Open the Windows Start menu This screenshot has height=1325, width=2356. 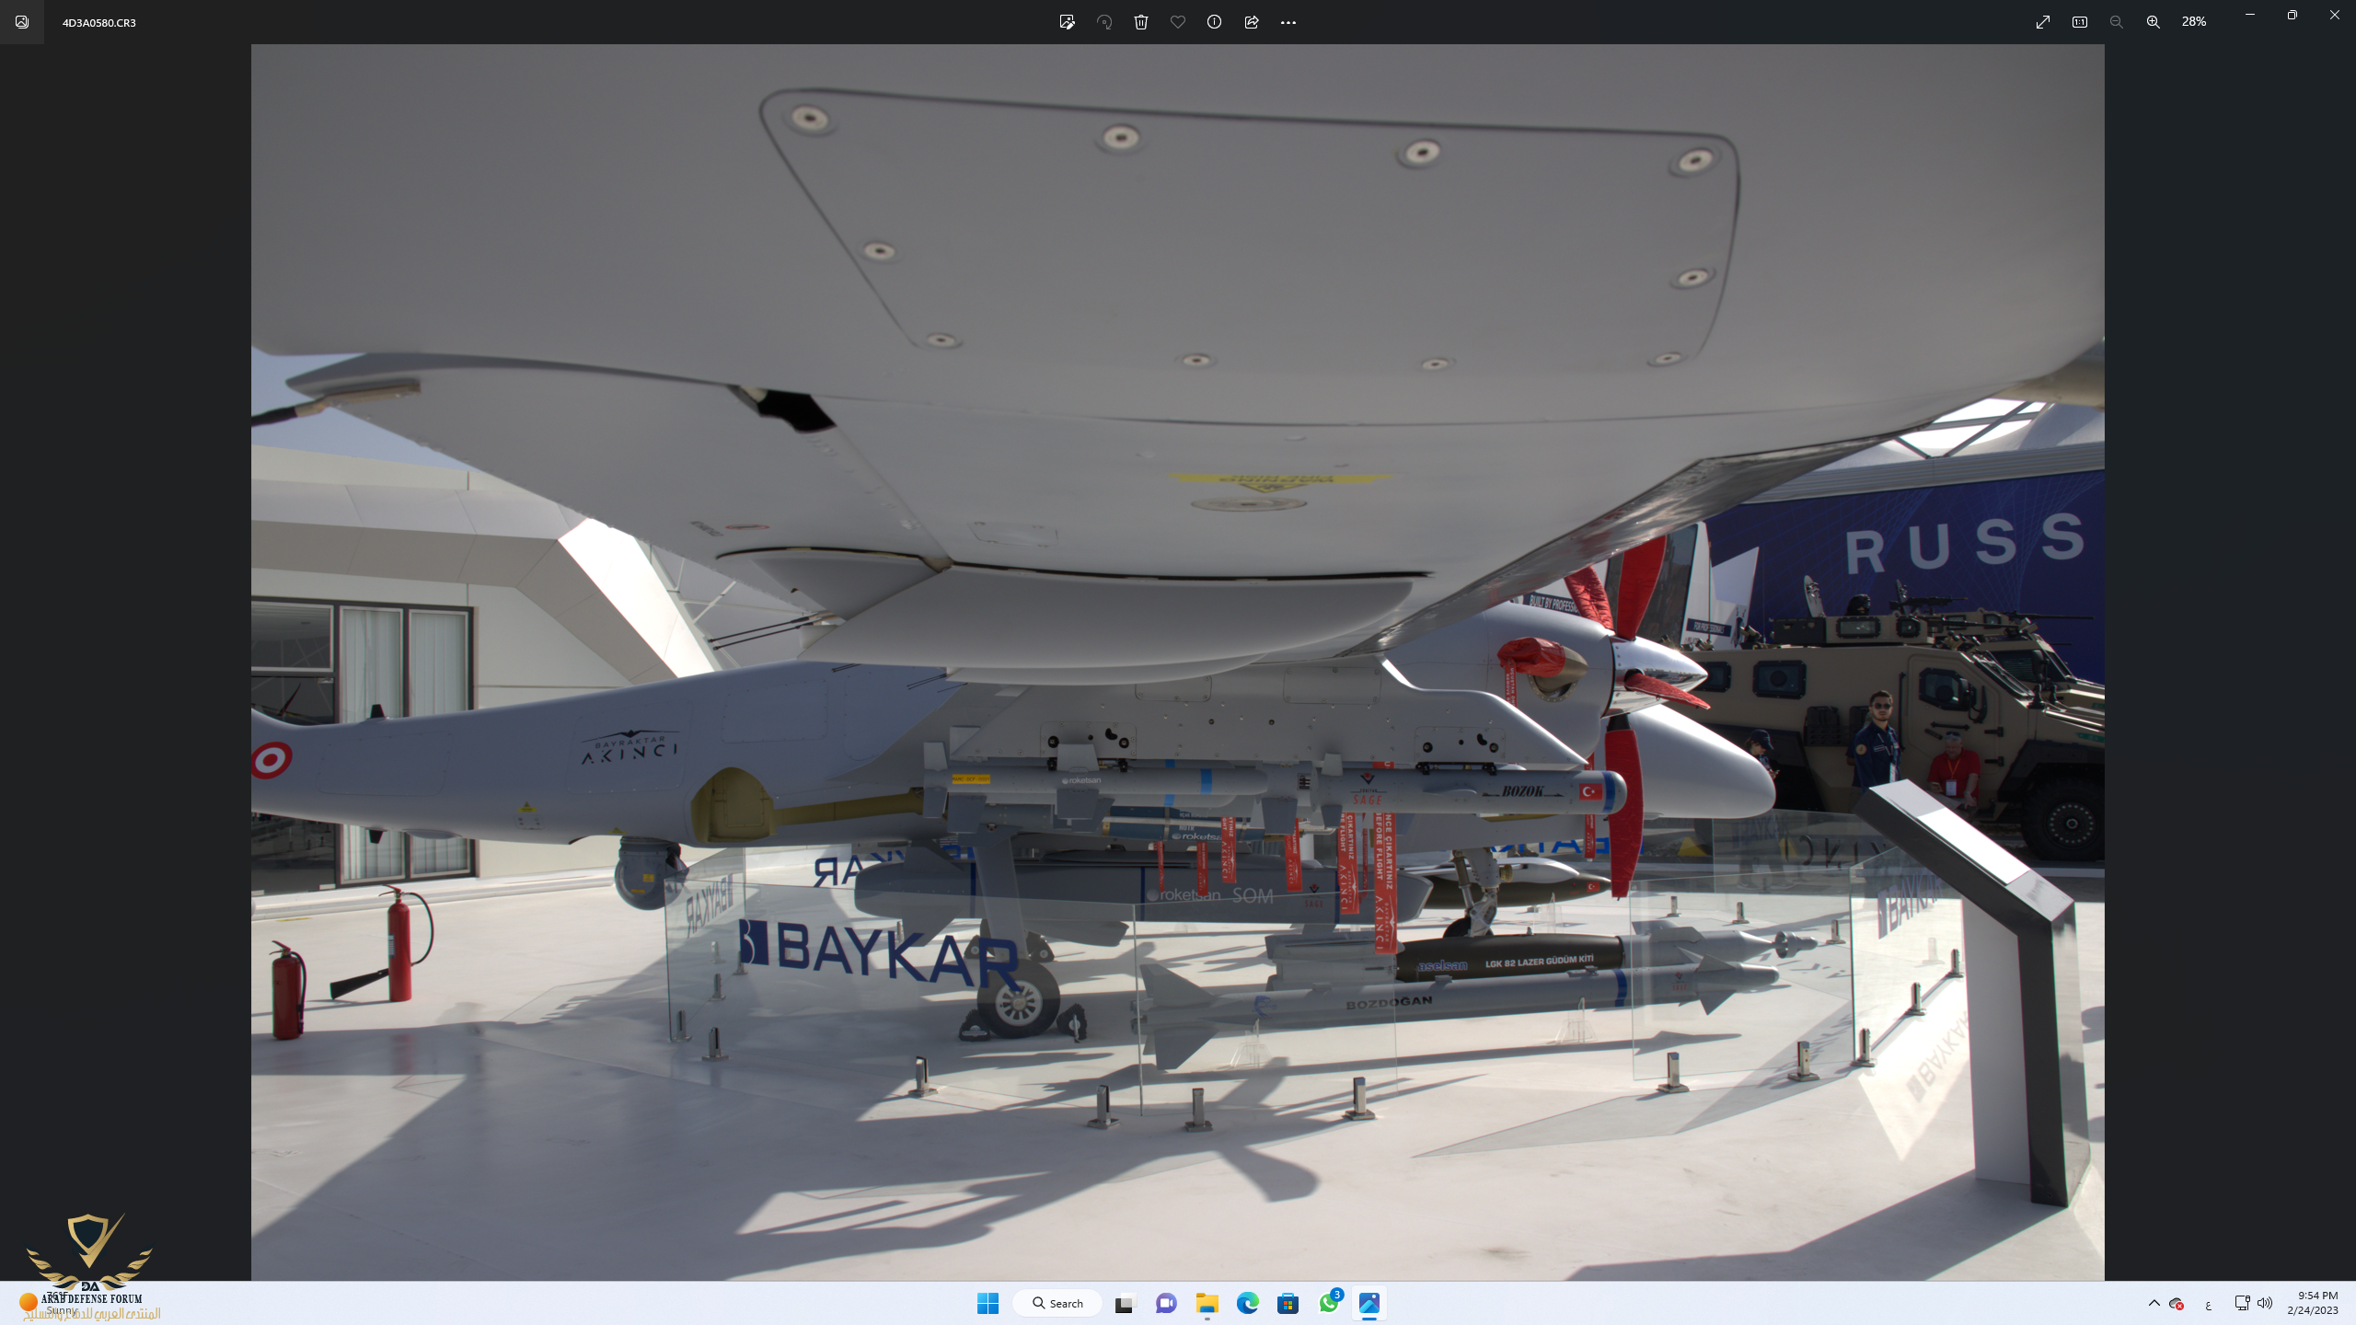pyautogui.click(x=988, y=1303)
